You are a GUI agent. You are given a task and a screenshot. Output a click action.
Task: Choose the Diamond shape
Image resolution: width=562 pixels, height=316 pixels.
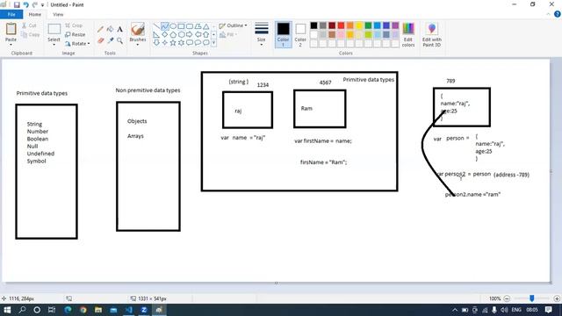pos(165,34)
